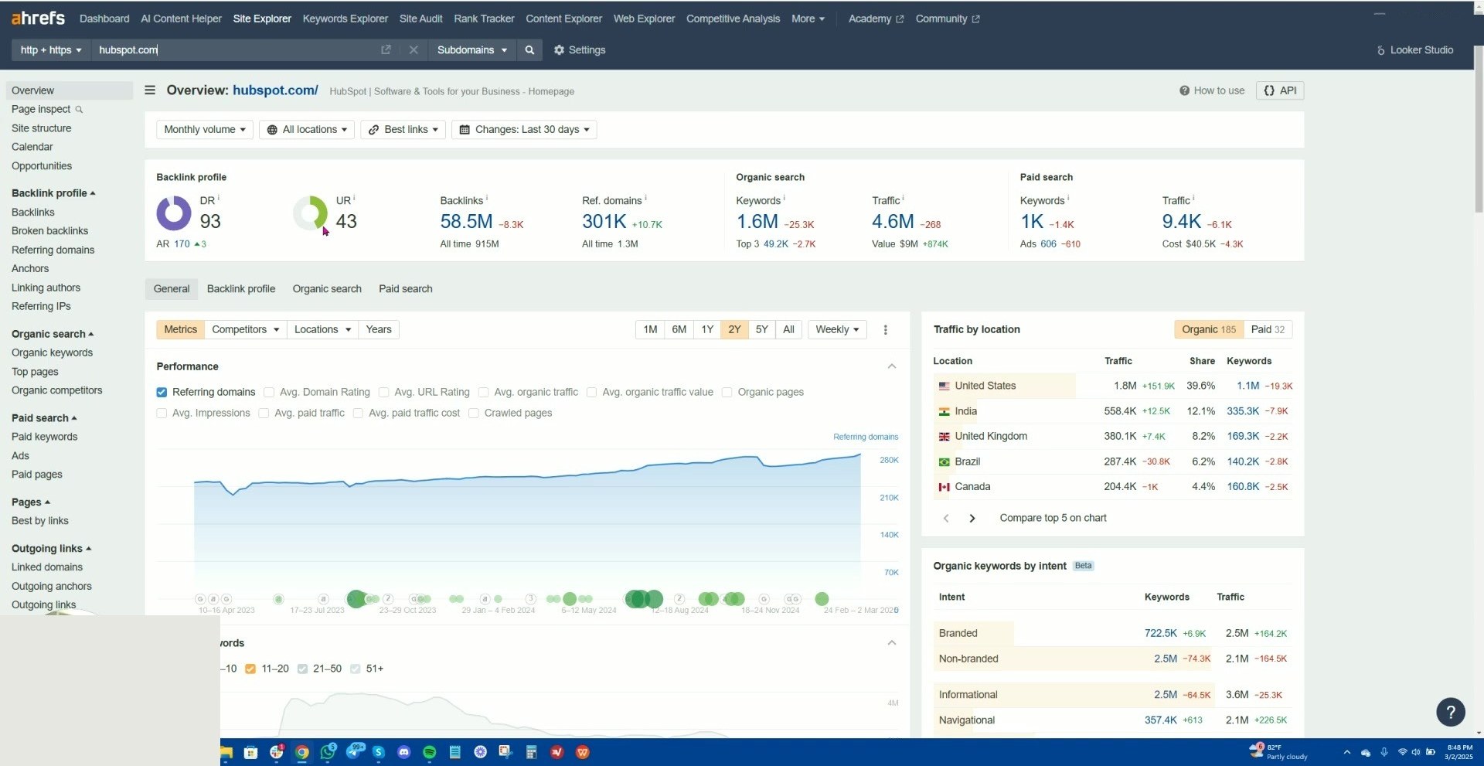1484x766 pixels.
Task: Switch to Paid 32 traffic tab
Action: coord(1268,329)
